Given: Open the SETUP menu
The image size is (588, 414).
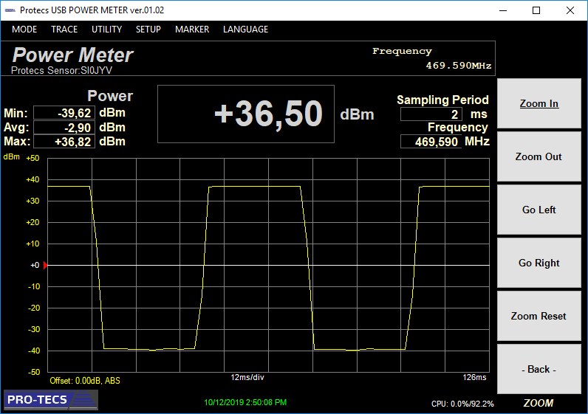Looking at the screenshot, I should coord(148,30).
